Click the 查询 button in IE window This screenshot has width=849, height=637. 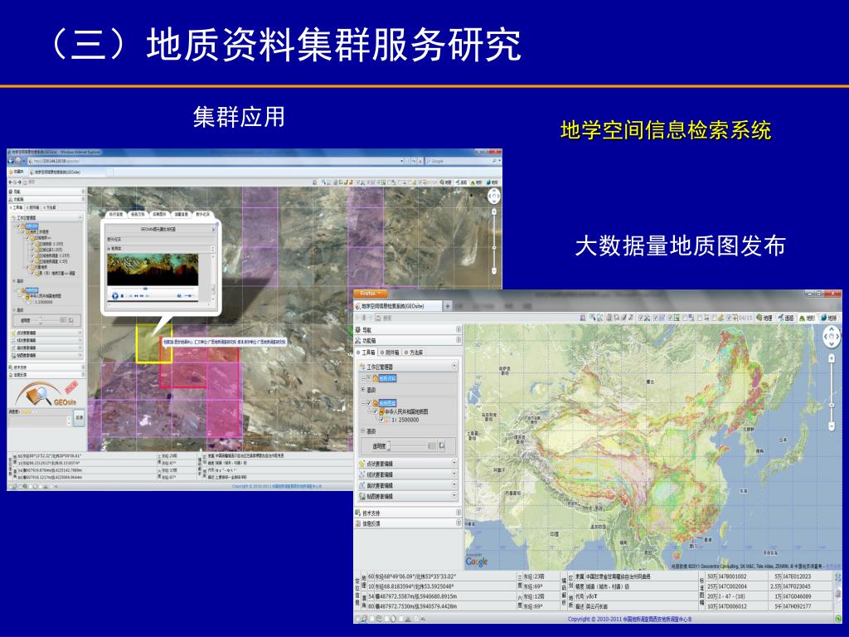(x=79, y=418)
